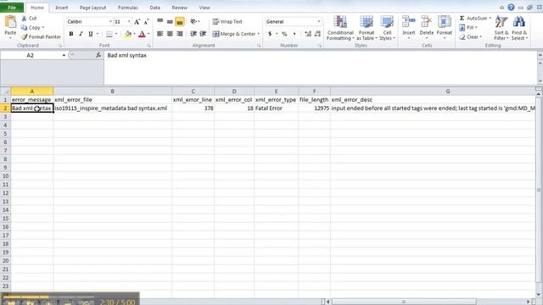Open the File tab
543x305 pixels.
tap(12, 8)
